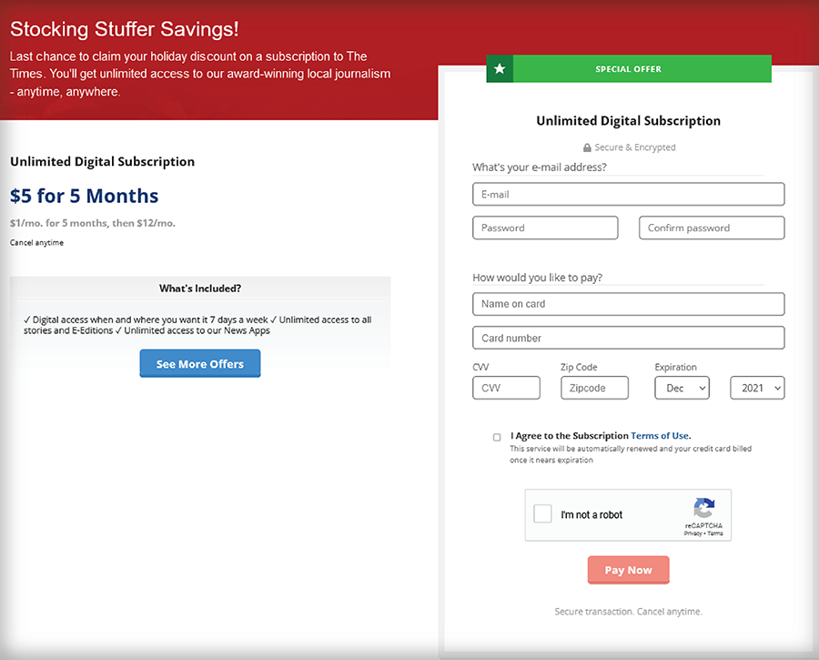Open the expiration year dropdown showing 2021

point(757,388)
